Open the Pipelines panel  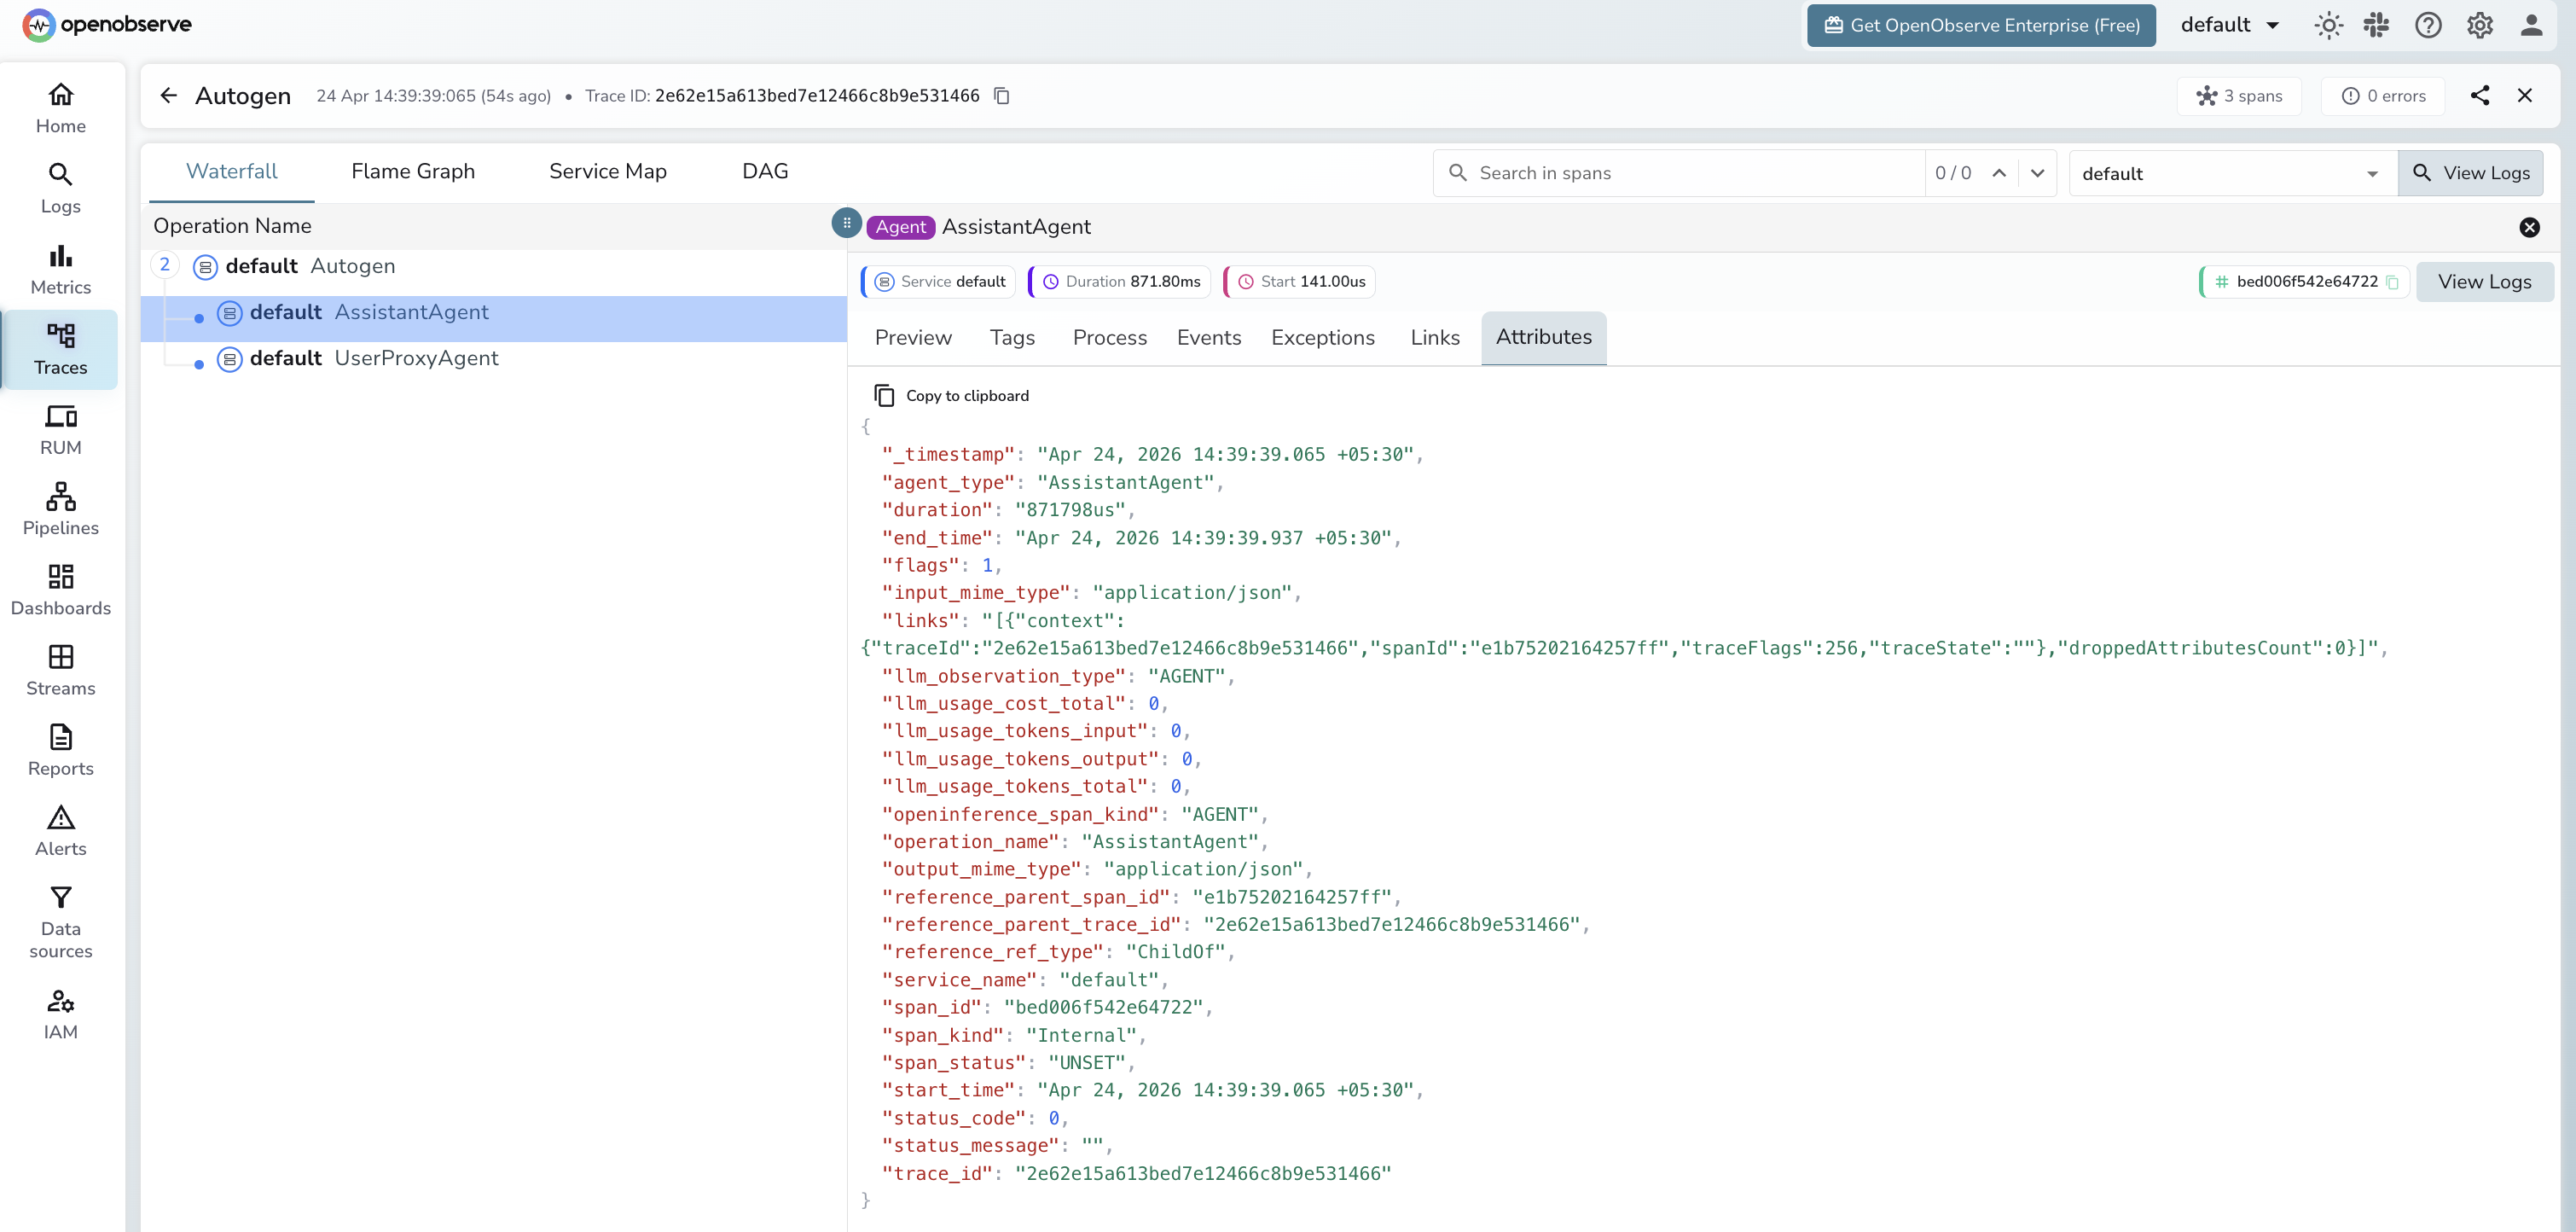coord(60,509)
